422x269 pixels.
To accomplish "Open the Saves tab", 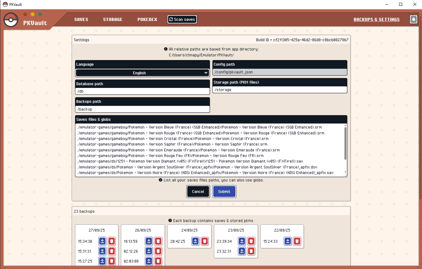I will click(x=81, y=20).
